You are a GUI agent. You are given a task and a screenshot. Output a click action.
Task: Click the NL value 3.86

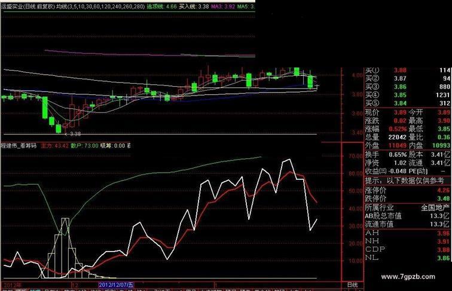[444, 258]
